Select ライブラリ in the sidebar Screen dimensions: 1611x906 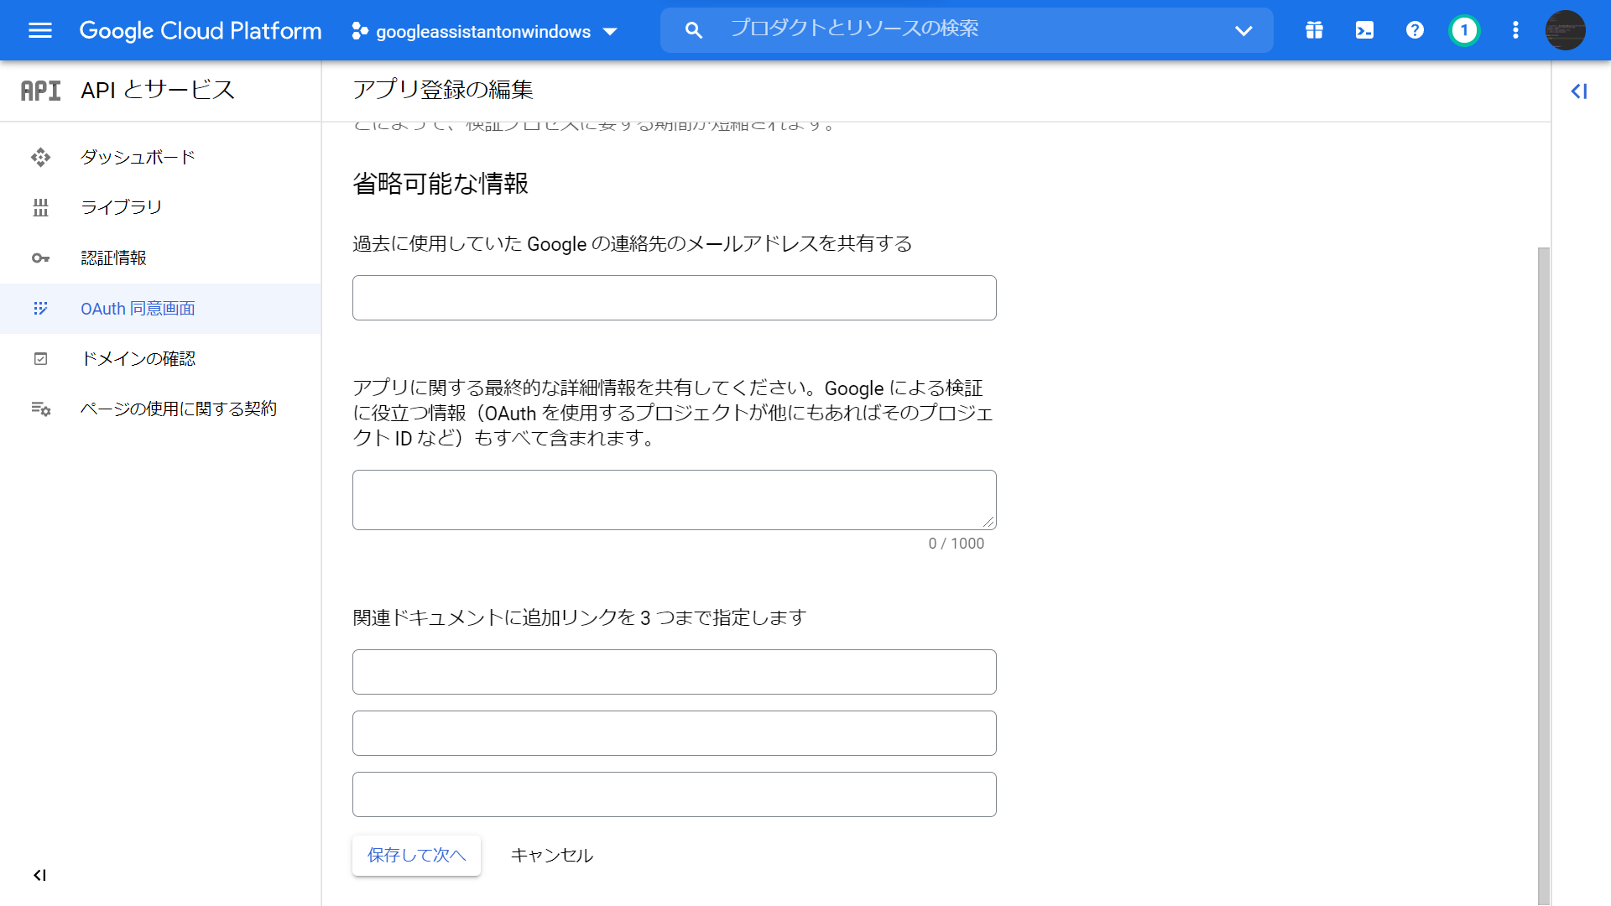tap(121, 207)
